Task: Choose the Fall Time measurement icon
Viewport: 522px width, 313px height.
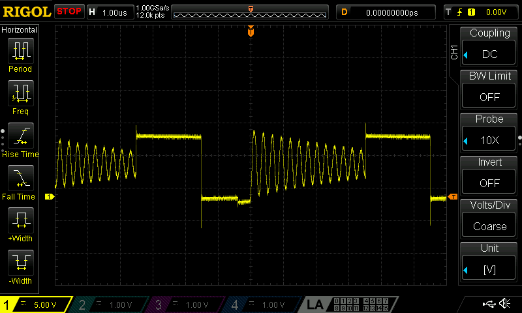Action: 20,179
